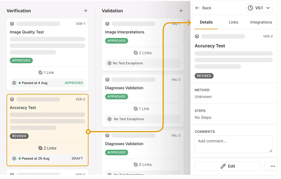Click '1 Link' on the VAL-2 card

click(144, 109)
